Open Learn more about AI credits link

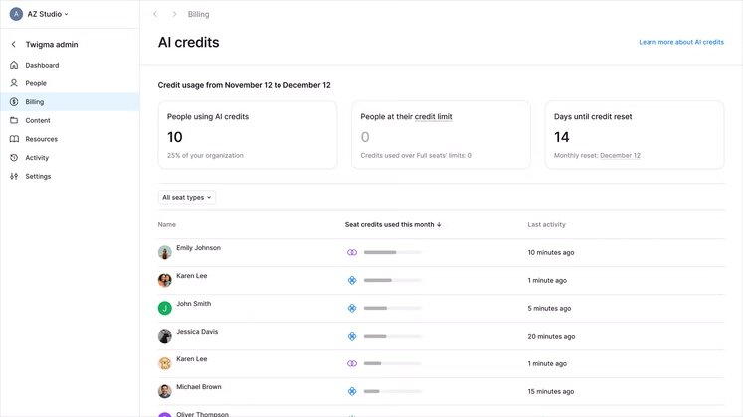[x=681, y=42]
